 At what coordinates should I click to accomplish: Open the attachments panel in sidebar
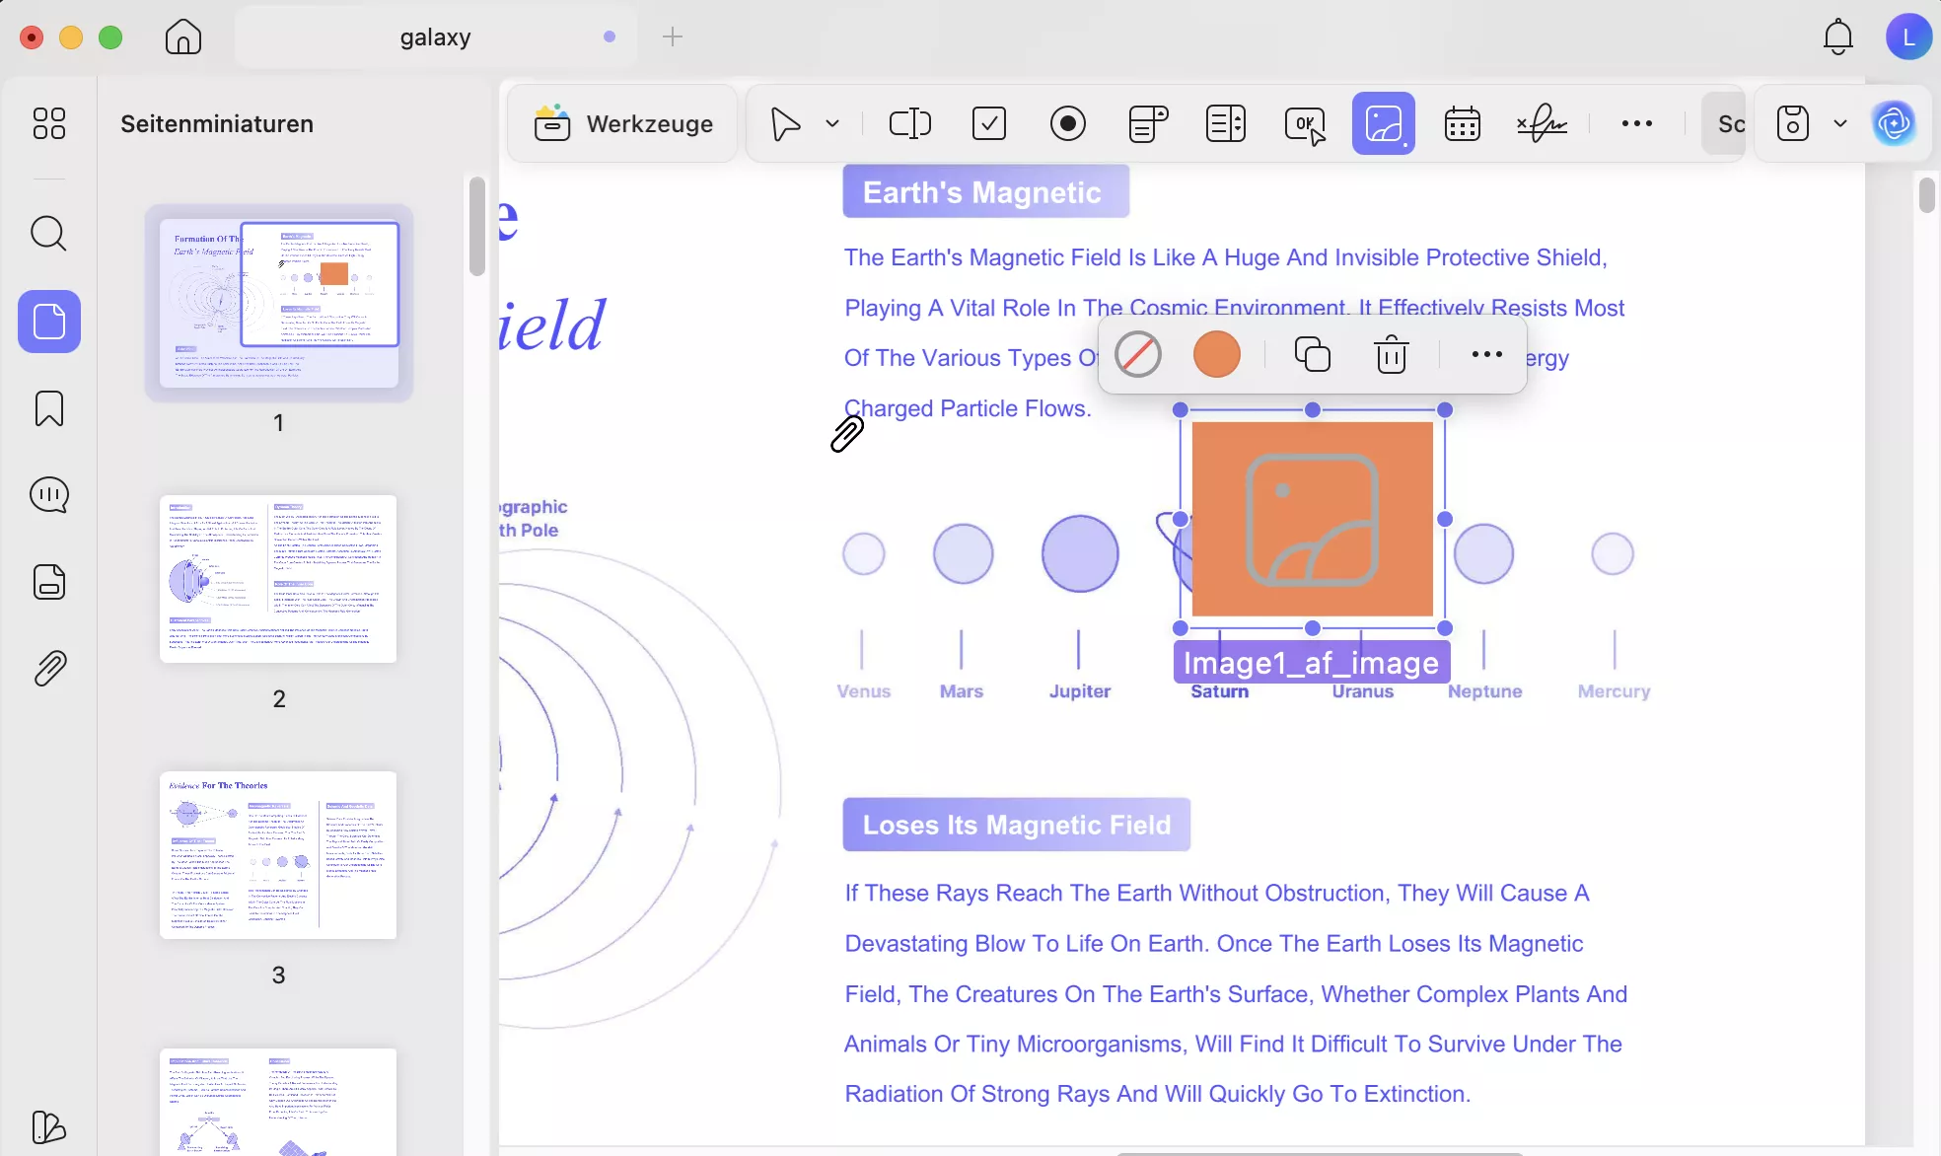49,669
